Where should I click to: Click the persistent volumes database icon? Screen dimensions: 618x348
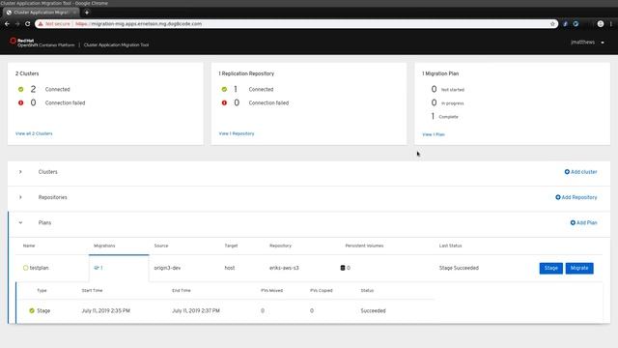point(343,268)
